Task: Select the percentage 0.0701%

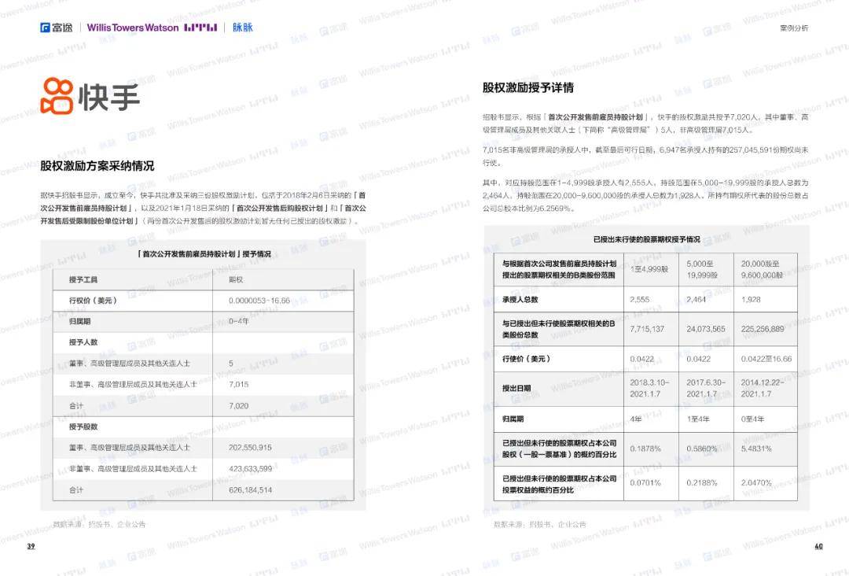Action: pos(645,483)
